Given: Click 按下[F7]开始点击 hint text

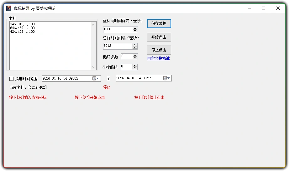Looking at the screenshot, I should 90,97.
